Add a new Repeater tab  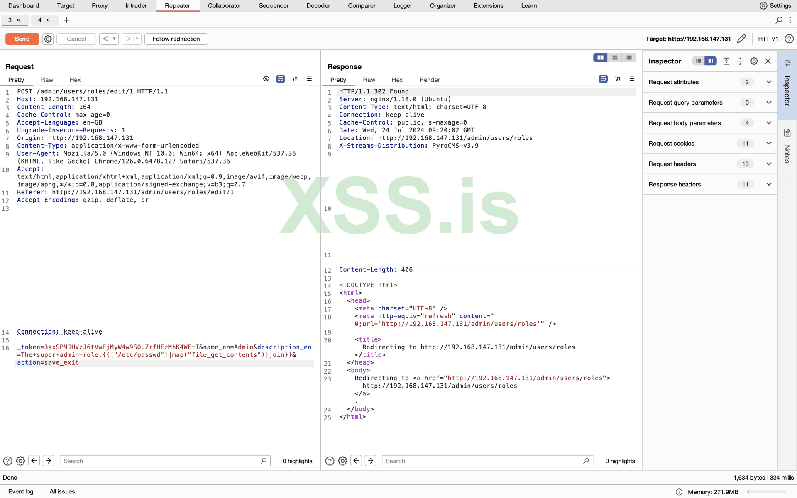click(x=66, y=20)
